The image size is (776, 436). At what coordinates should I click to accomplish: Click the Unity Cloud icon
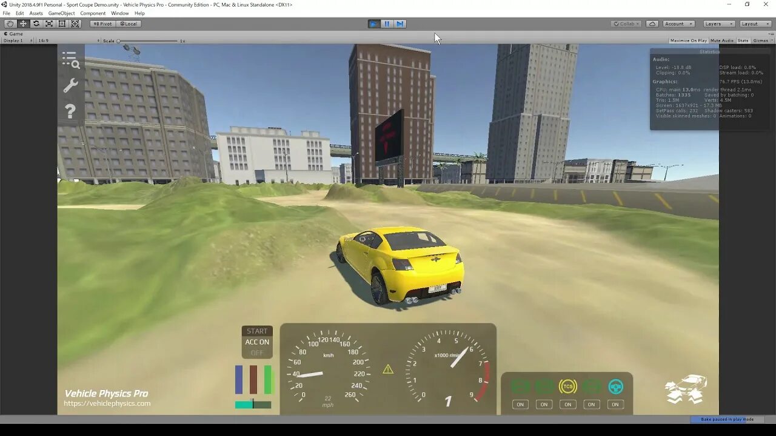(651, 24)
